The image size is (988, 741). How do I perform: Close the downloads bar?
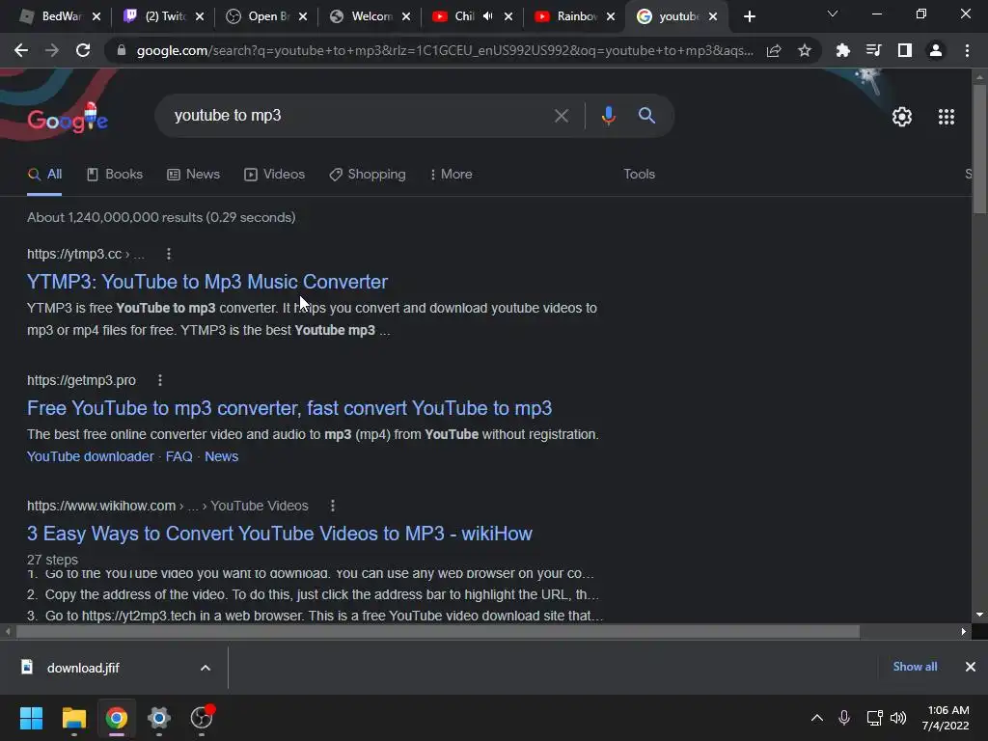[971, 667]
